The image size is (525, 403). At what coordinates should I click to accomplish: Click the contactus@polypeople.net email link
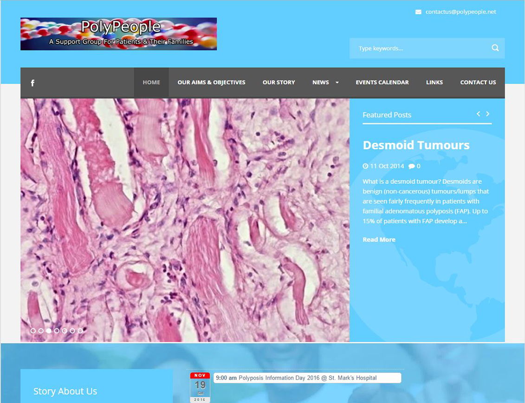pos(461,12)
